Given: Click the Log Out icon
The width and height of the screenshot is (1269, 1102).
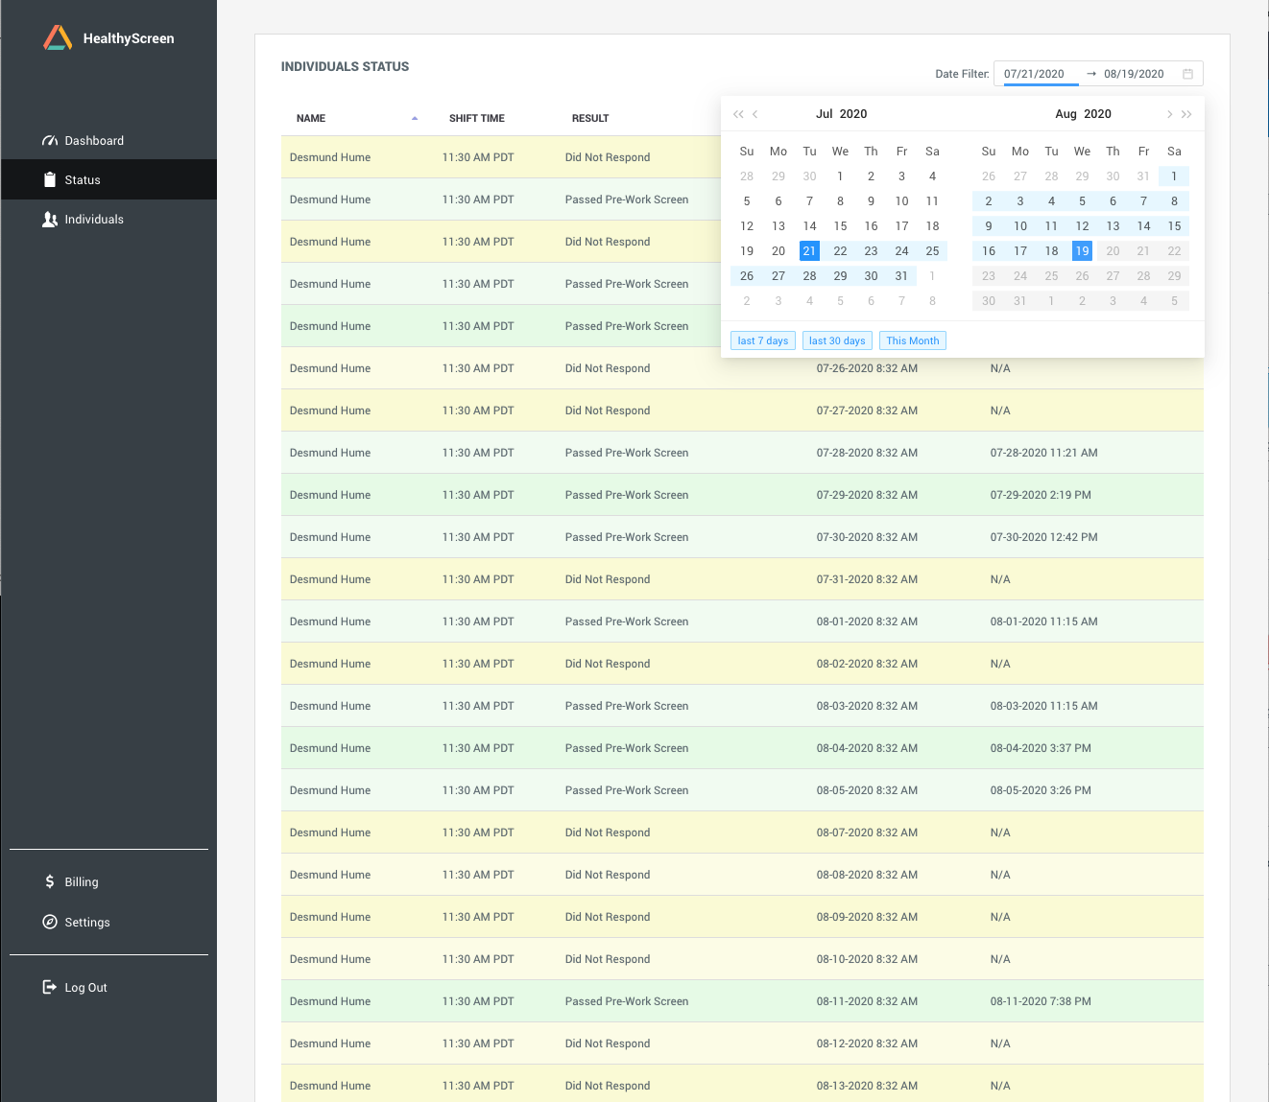Looking at the screenshot, I should 50,987.
